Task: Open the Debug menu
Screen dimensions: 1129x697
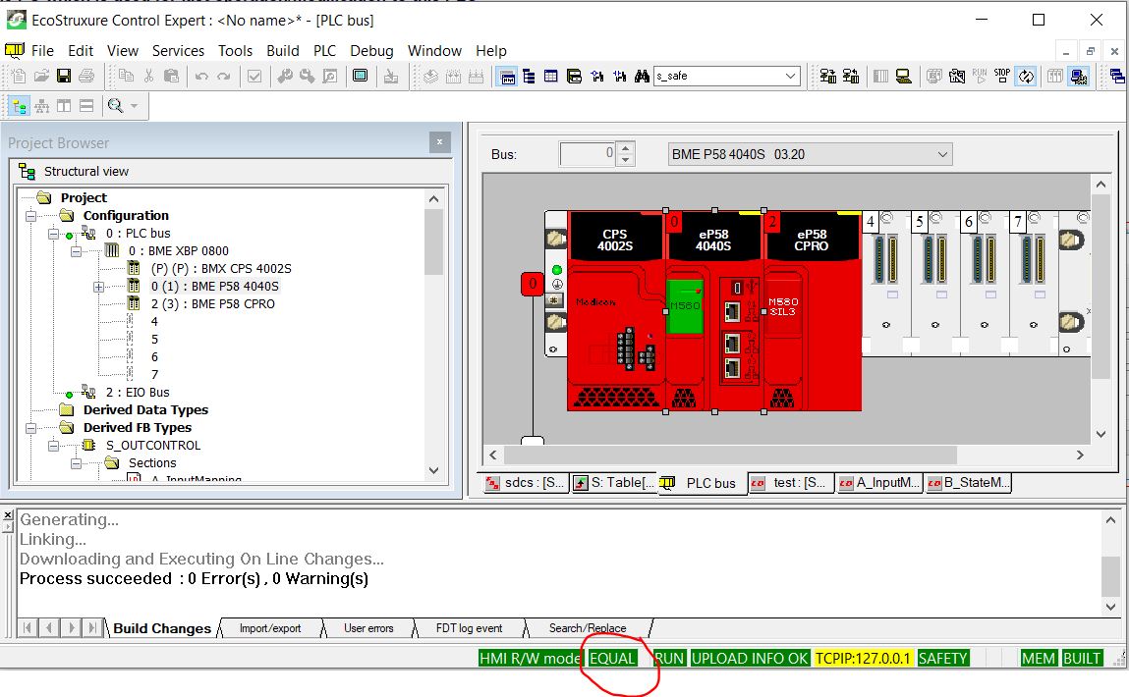Action: point(371,50)
